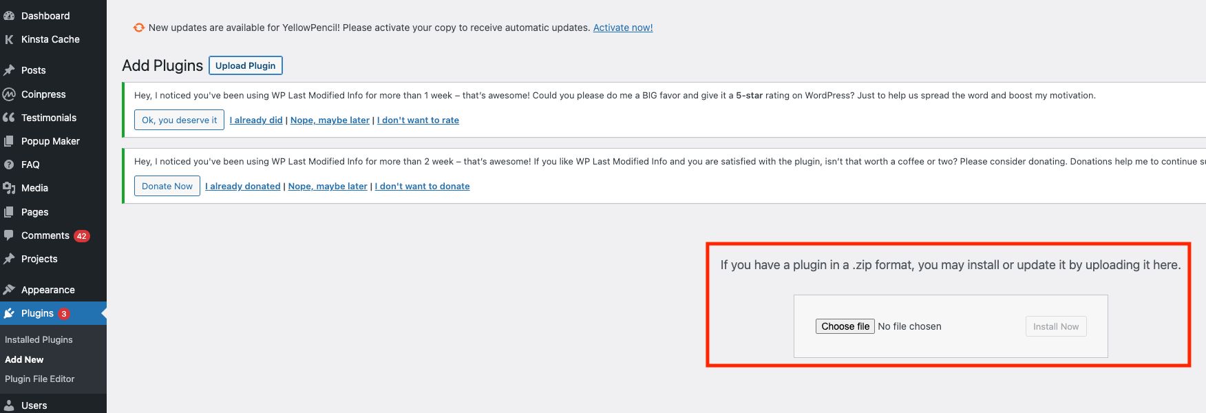
Task: Open Plugin File Editor submenu
Action: coord(39,379)
